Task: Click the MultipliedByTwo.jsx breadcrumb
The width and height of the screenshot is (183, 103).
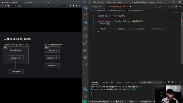Action: coord(118,11)
